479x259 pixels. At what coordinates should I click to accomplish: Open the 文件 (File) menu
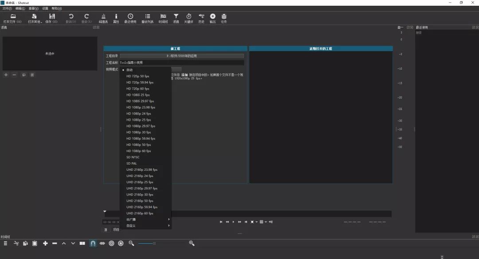coord(7,8)
